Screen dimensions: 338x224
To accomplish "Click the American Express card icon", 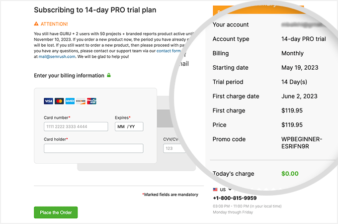I will pyautogui.click(x=70, y=101).
